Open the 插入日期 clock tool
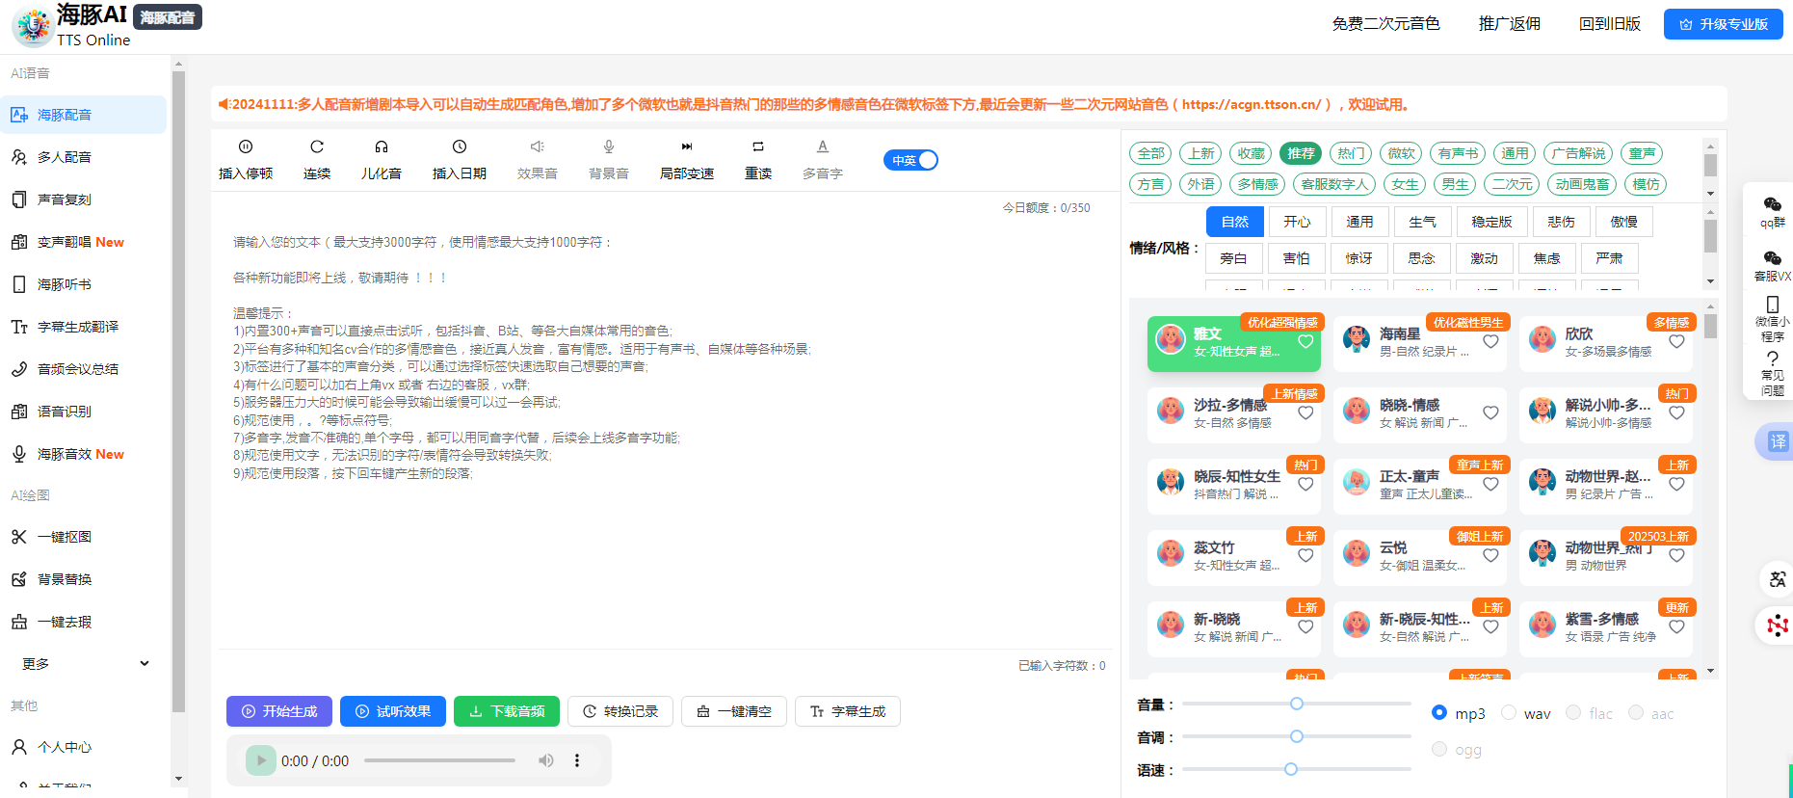 460,147
